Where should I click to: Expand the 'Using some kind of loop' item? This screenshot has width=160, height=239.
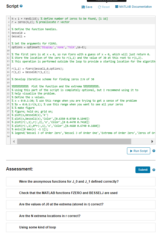click(80, 228)
